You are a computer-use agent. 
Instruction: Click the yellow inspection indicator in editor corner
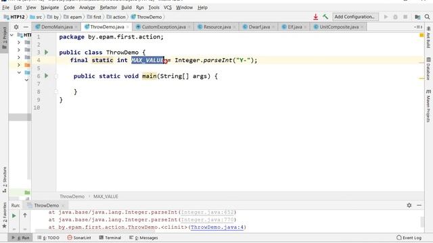421,35
